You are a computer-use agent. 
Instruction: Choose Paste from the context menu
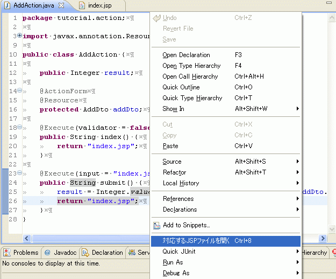click(226, 146)
